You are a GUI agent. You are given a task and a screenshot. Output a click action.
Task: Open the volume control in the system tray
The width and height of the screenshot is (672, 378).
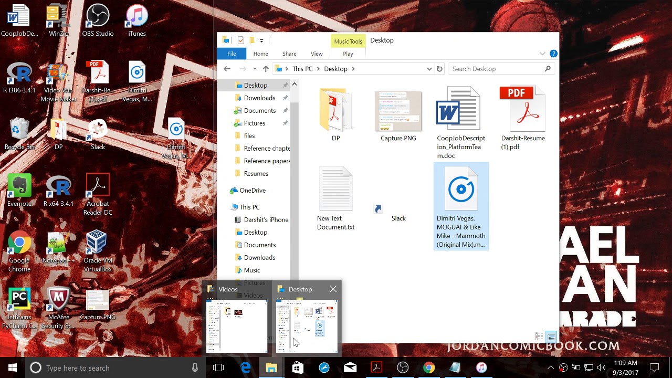click(601, 367)
